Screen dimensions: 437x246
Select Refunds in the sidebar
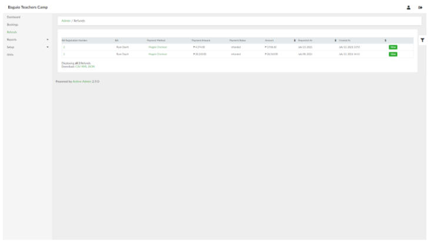click(12, 32)
